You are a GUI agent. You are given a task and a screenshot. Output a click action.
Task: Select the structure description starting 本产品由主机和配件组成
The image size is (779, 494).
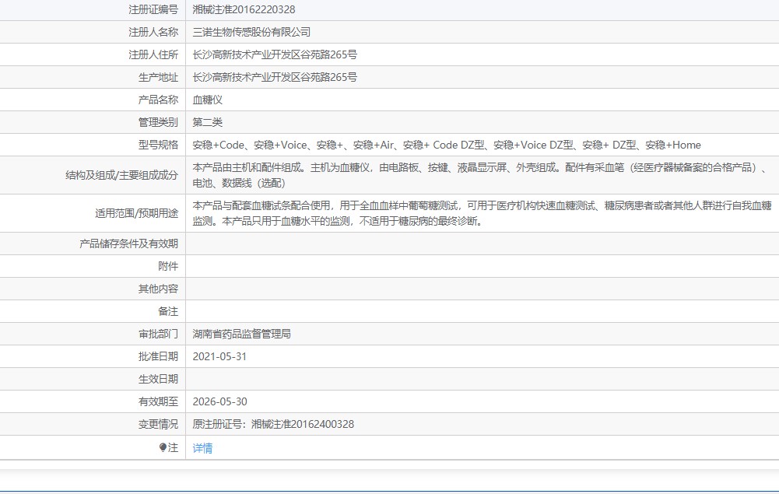[482, 175]
